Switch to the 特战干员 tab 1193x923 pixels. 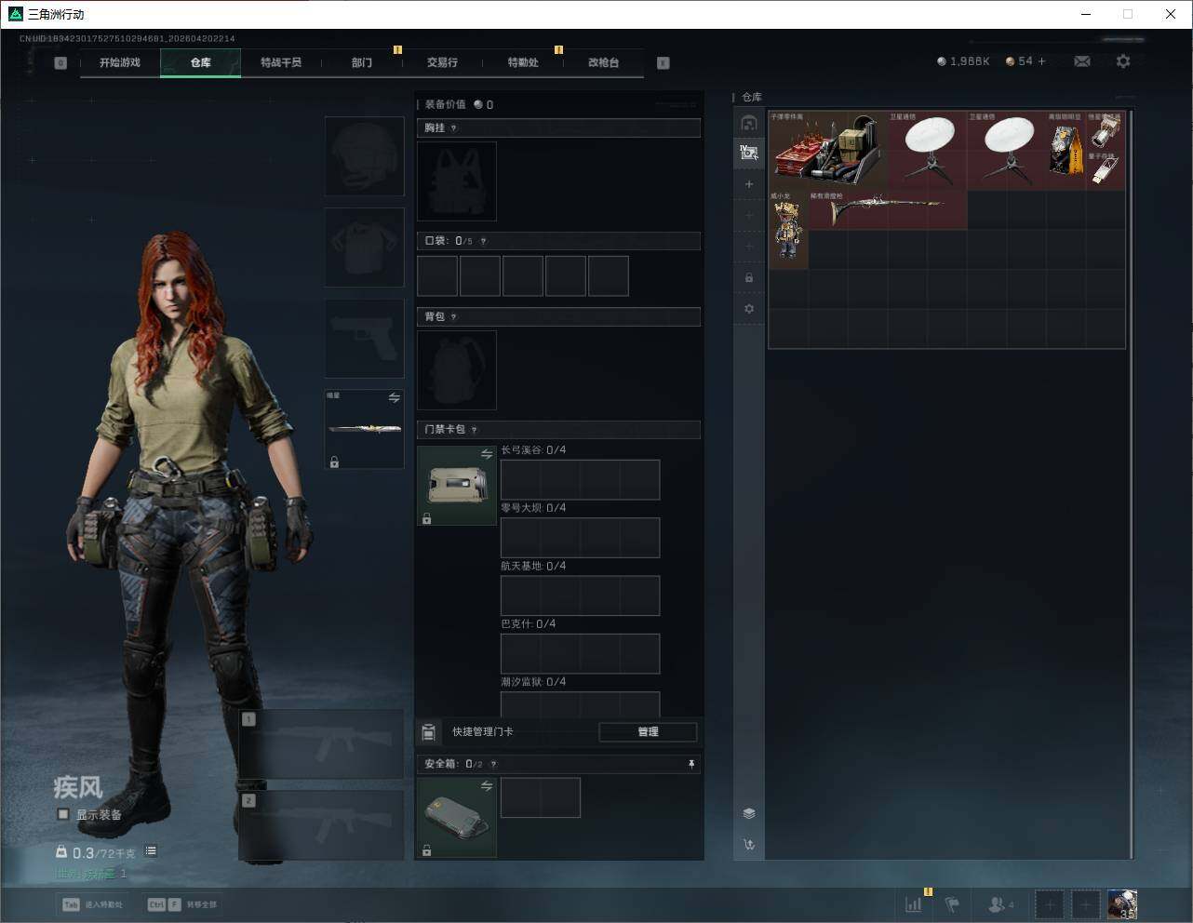[281, 62]
